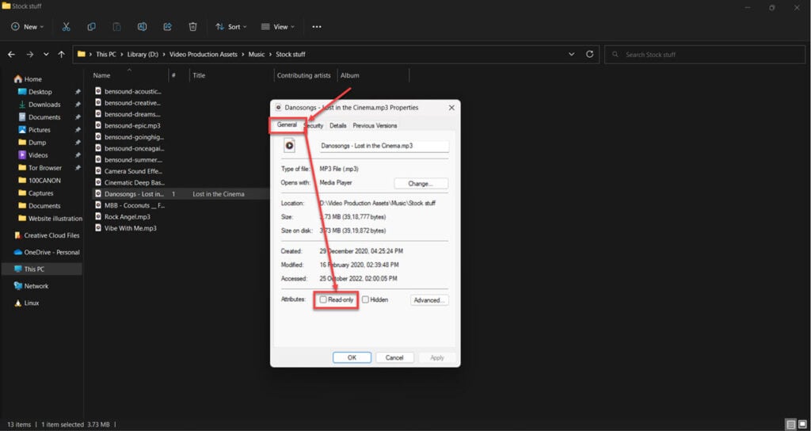This screenshot has width=811, height=431.
Task: Tick the Hidden attribute checkbox
Action: pyautogui.click(x=365, y=299)
